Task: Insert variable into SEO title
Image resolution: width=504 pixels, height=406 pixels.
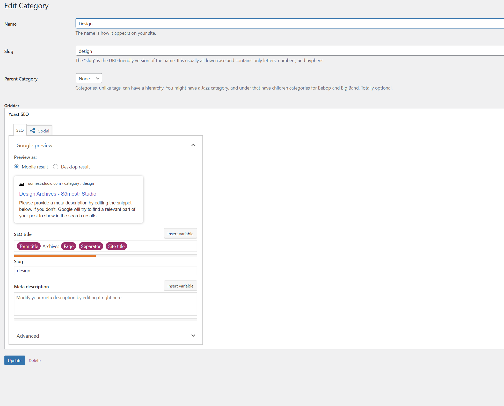Action: (180, 234)
